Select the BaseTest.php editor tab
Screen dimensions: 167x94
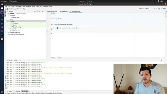coord(75,11)
